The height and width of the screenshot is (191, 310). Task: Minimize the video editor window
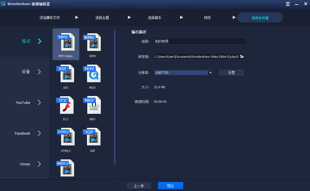[x=297, y=4]
